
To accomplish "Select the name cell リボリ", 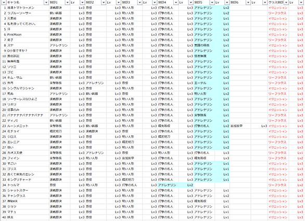I will [28, 105].
